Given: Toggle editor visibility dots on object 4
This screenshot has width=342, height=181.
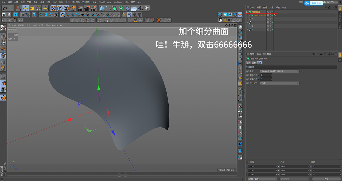Looking at the screenshot, I should pyautogui.click(x=271, y=19).
